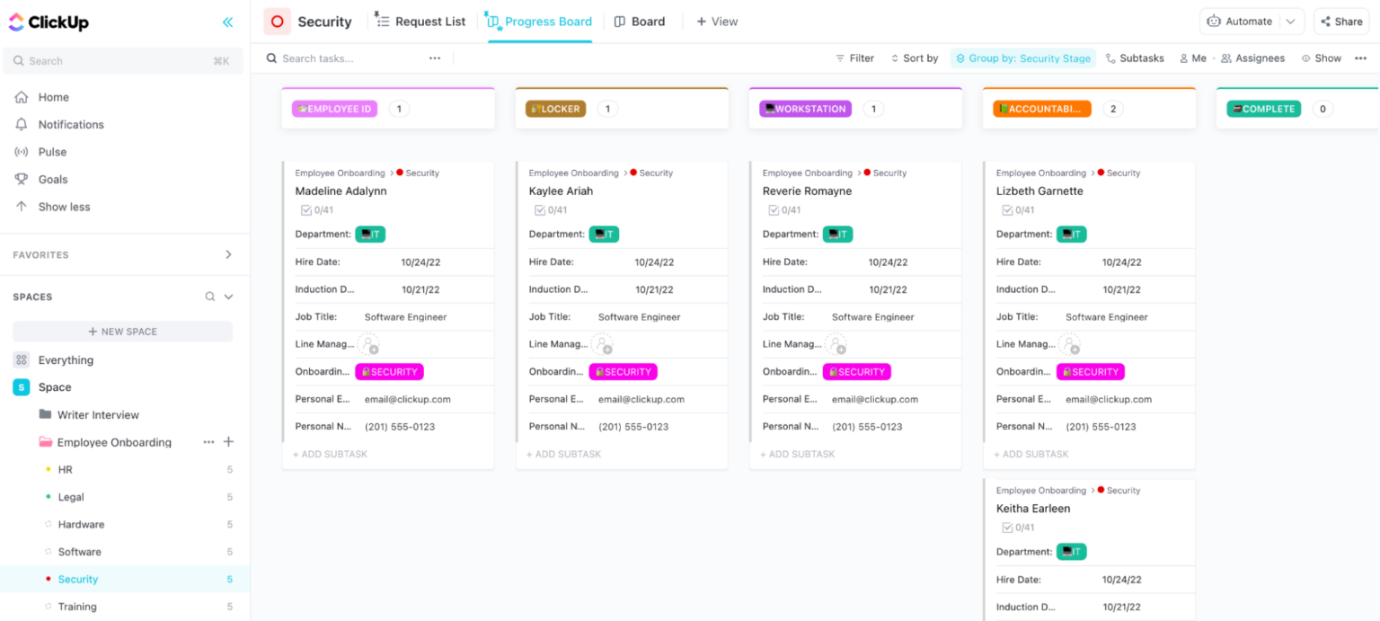
Task: Click the ellipsis icon next to Employee Onboarding
Action: point(208,442)
